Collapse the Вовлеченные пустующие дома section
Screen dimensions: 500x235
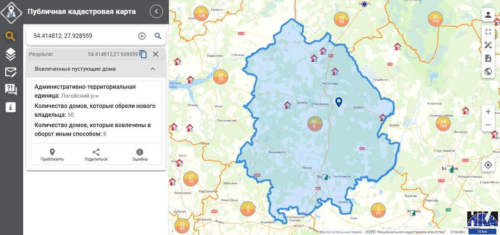(x=153, y=69)
